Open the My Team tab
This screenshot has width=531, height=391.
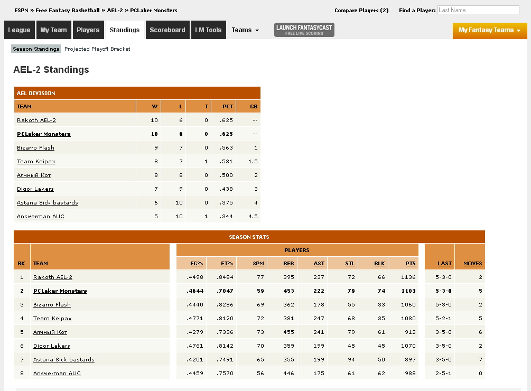point(53,30)
